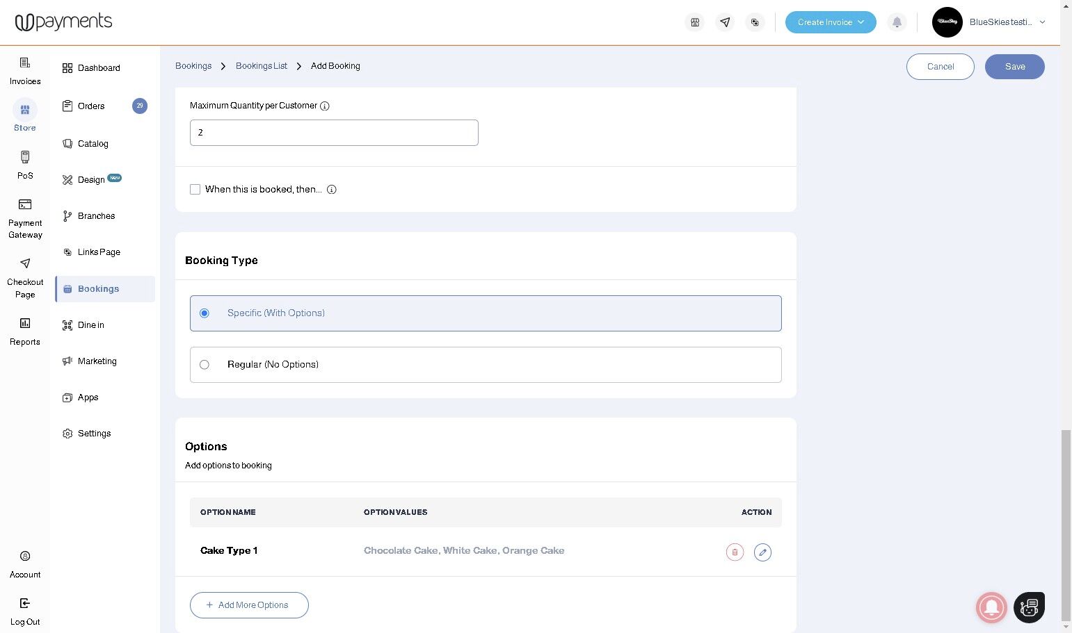Open the Marketing menu item
The width and height of the screenshot is (1072, 633).
pos(97,361)
